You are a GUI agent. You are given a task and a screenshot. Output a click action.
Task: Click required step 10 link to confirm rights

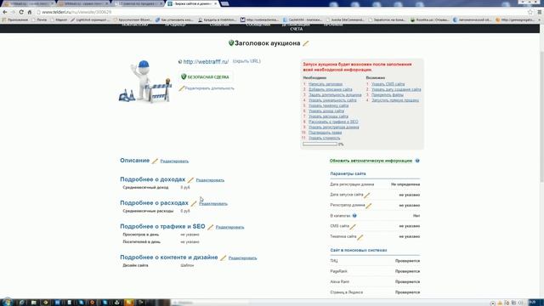[x=325, y=133]
